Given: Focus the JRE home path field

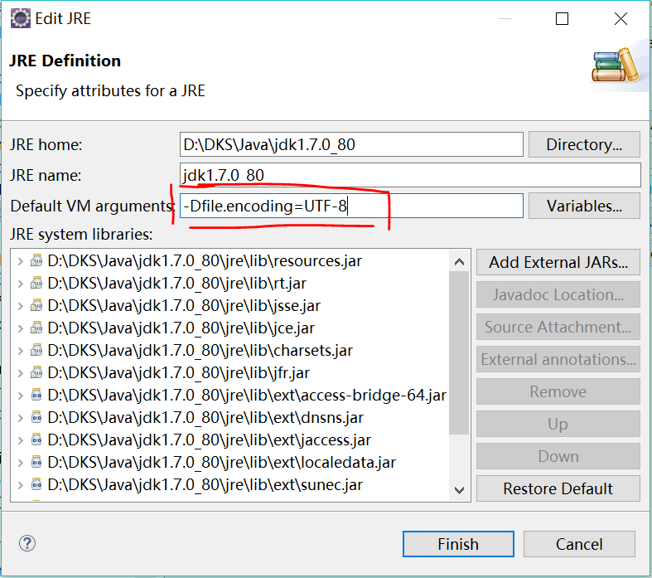Looking at the screenshot, I should coord(351,144).
